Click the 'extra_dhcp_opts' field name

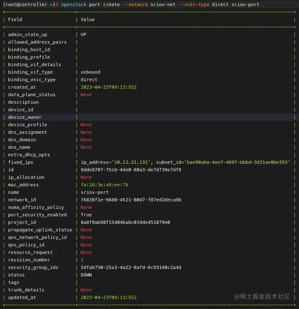(x=29, y=155)
